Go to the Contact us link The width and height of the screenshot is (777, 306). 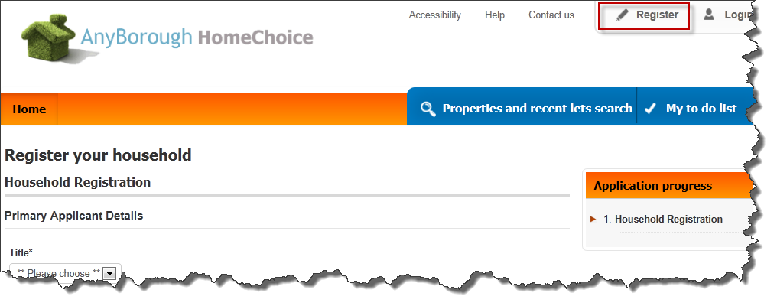(551, 15)
